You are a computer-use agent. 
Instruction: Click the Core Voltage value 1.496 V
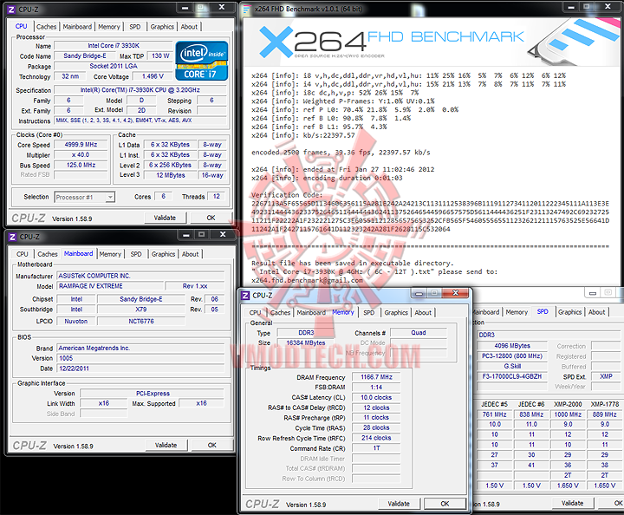[153, 76]
